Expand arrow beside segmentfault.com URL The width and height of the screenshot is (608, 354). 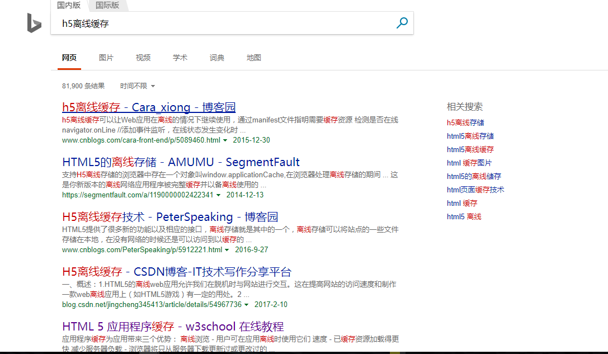(218, 195)
